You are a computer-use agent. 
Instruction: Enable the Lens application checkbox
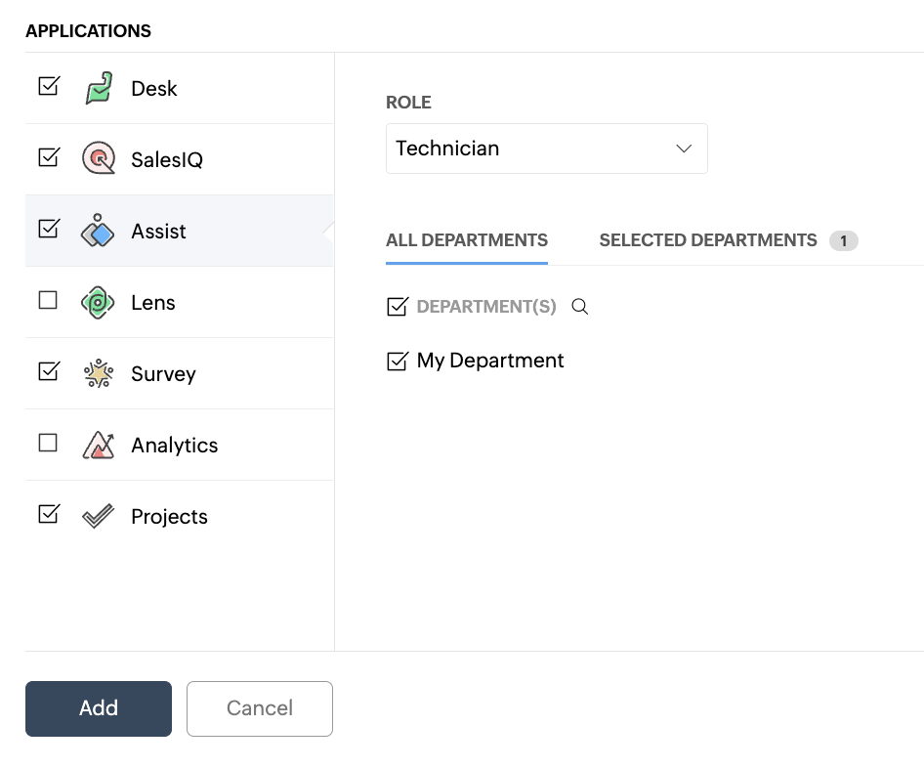tap(48, 301)
